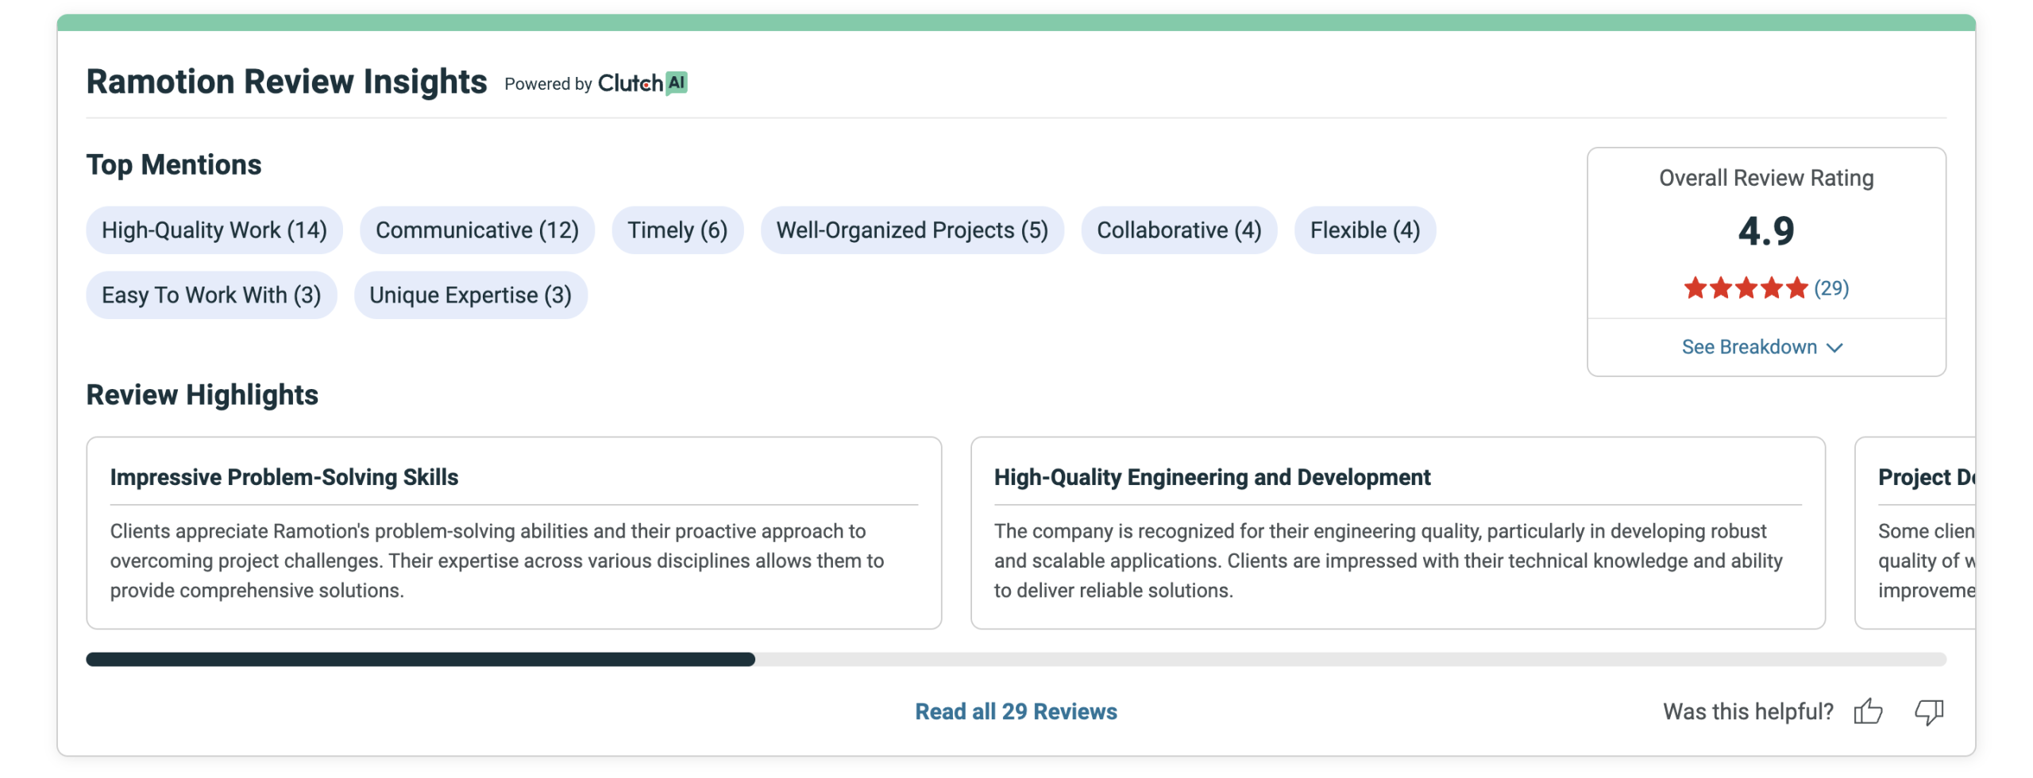The image size is (2033, 778).
Task: Click the Flexible (4) mention tag
Action: click(x=1364, y=230)
